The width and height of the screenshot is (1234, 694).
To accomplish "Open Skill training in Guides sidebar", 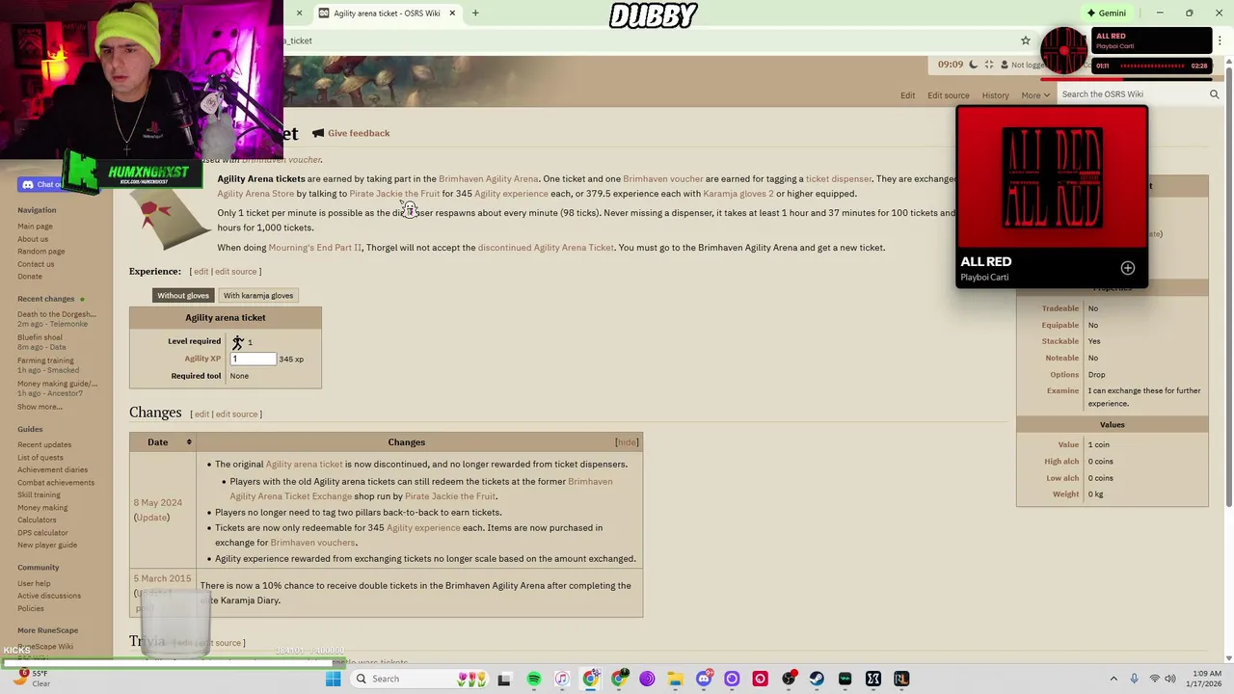I will pos(39,495).
